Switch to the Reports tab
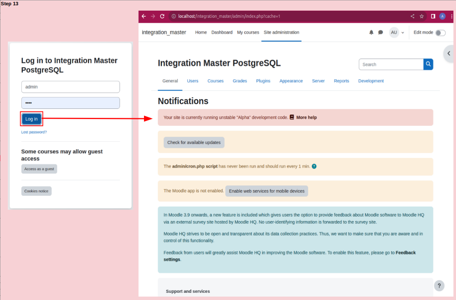 click(x=342, y=81)
